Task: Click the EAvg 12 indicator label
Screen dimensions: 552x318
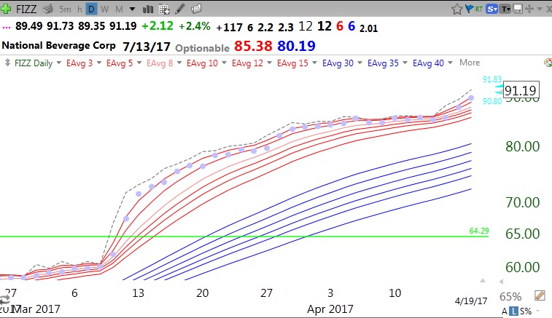Action: [x=247, y=63]
